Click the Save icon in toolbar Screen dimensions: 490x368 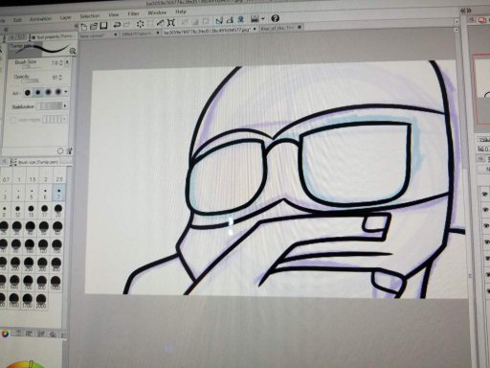coord(103,26)
